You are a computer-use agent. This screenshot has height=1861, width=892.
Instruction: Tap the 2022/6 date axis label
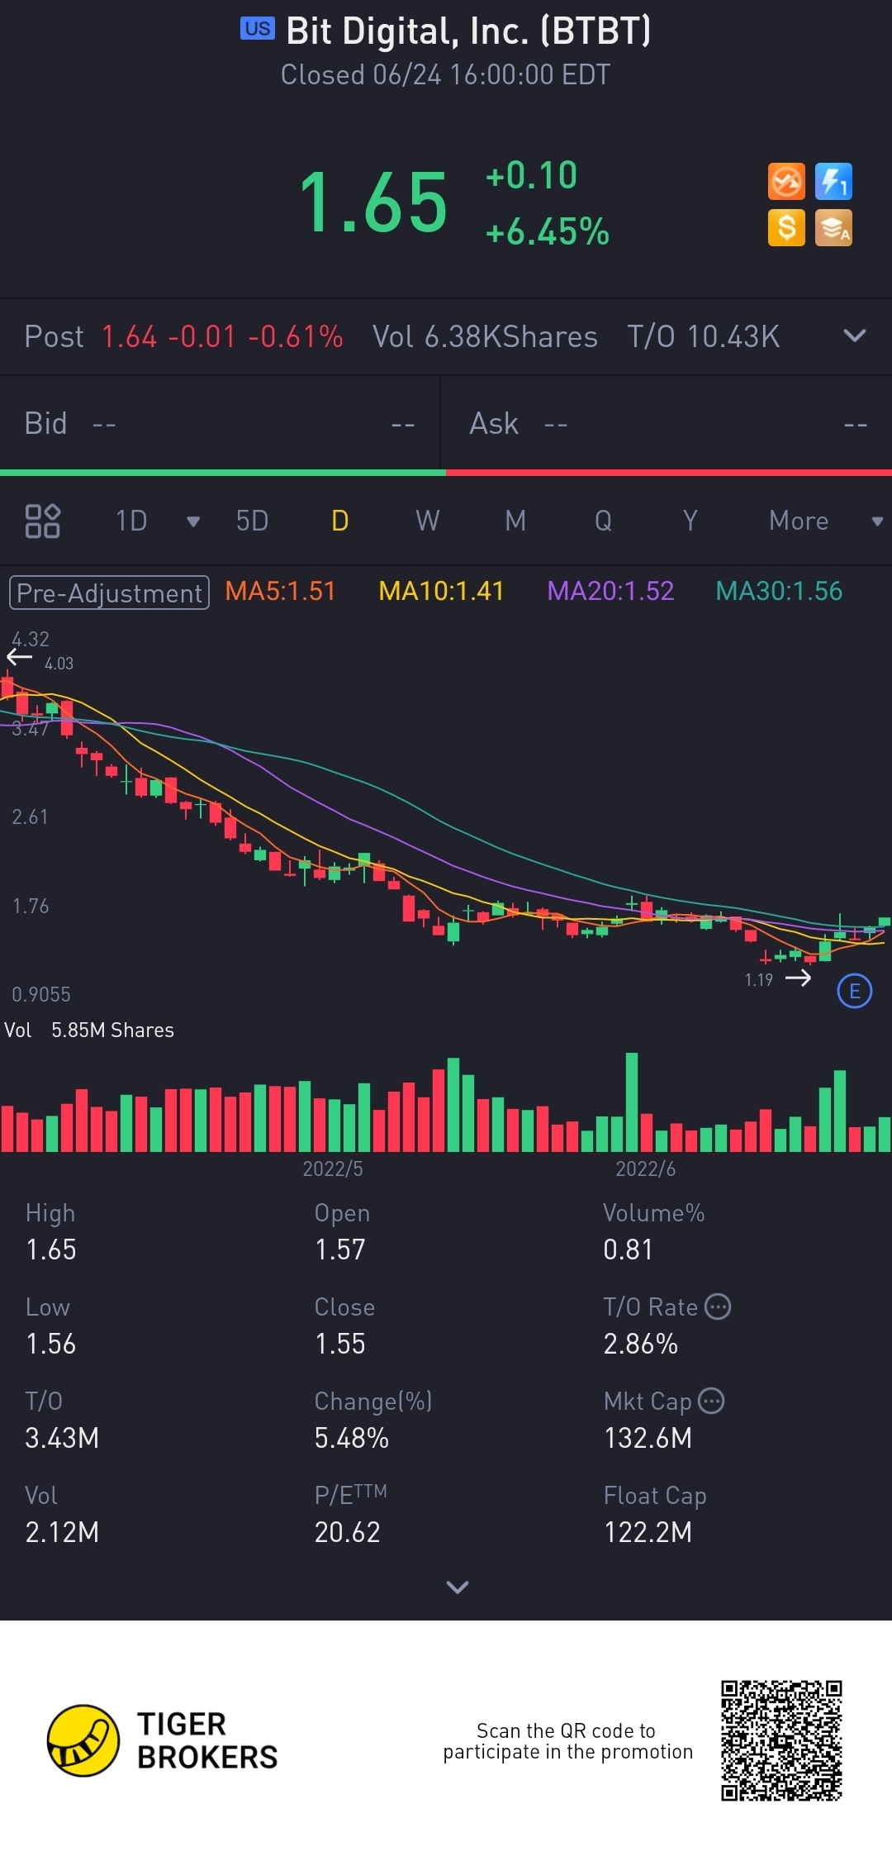[x=646, y=1168]
